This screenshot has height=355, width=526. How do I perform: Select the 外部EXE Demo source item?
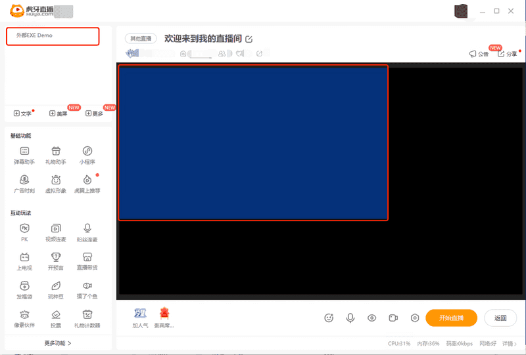pyautogui.click(x=53, y=36)
